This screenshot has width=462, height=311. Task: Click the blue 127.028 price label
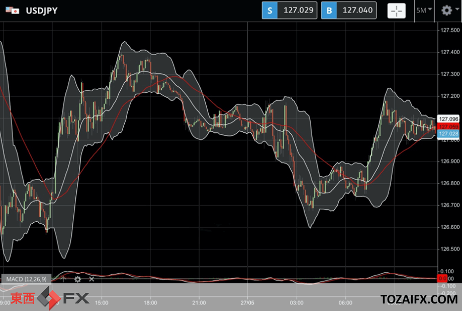tap(448, 134)
